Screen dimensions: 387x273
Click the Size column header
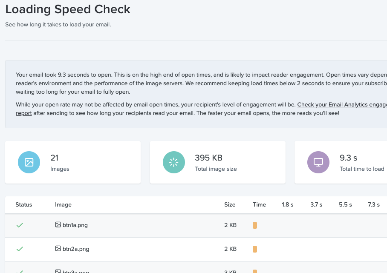(x=230, y=205)
